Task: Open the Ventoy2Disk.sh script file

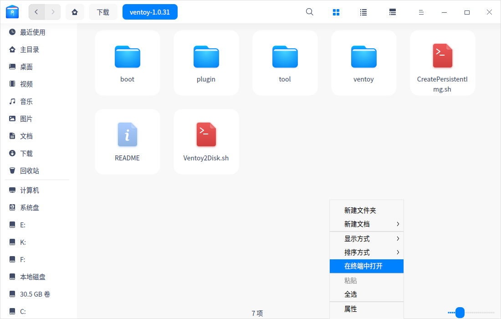Action: click(206, 135)
